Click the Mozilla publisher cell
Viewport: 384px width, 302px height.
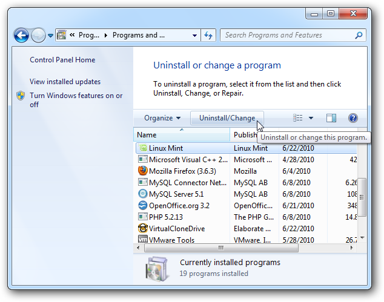coord(245,171)
